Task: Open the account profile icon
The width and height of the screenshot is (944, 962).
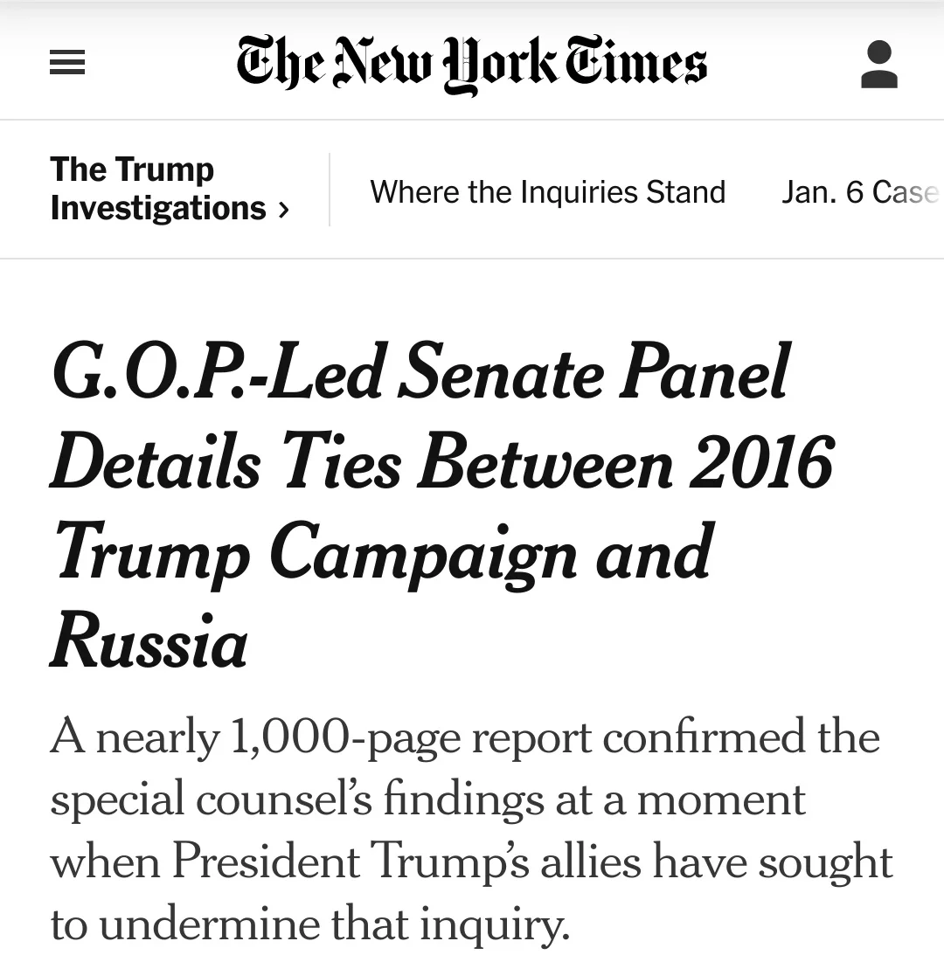Action: (878, 65)
